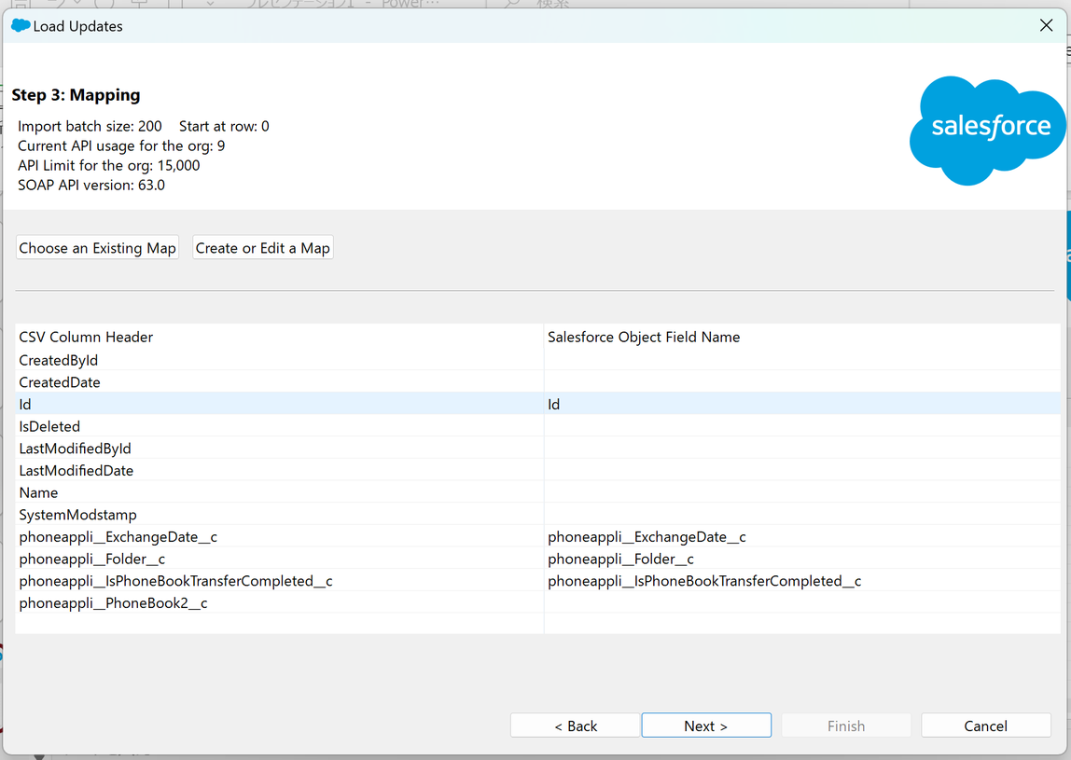Cancel the Load Updates wizard
This screenshot has height=760, width=1071.
985,725
